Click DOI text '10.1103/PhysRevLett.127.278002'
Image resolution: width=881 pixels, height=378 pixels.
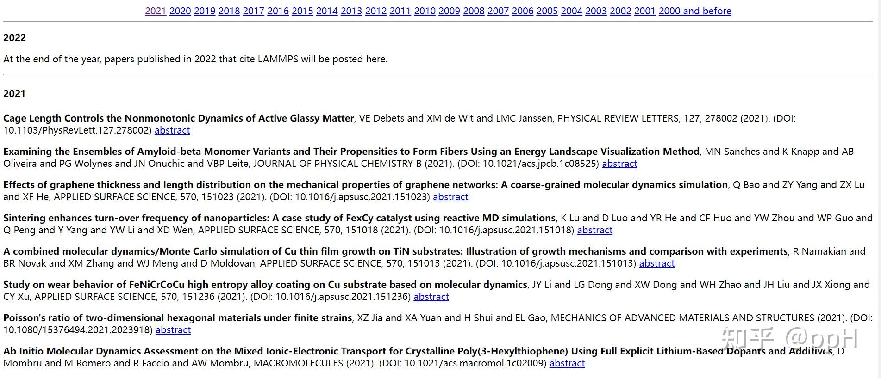[x=77, y=130]
